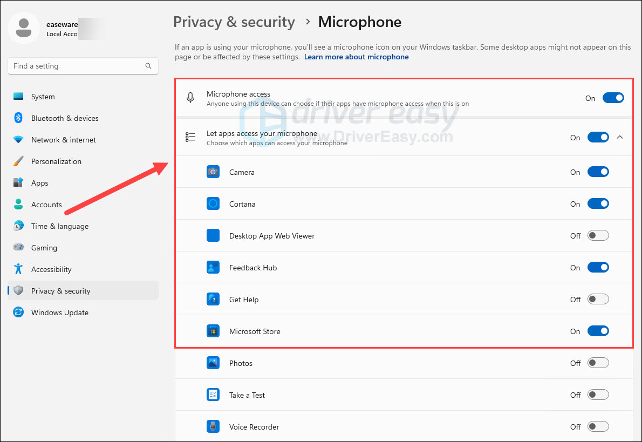Click the Desktop App Web Viewer label
Image resolution: width=642 pixels, height=442 pixels.
pyautogui.click(x=272, y=236)
